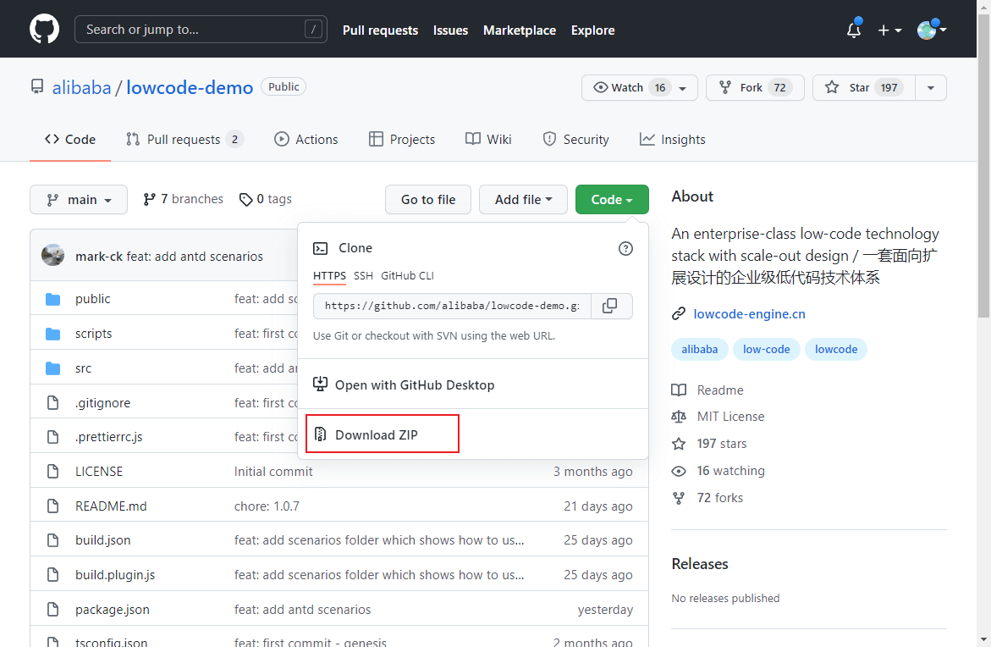This screenshot has height=647, width=991.
Task: Select the GitHub CLI clone tab
Action: (x=408, y=276)
